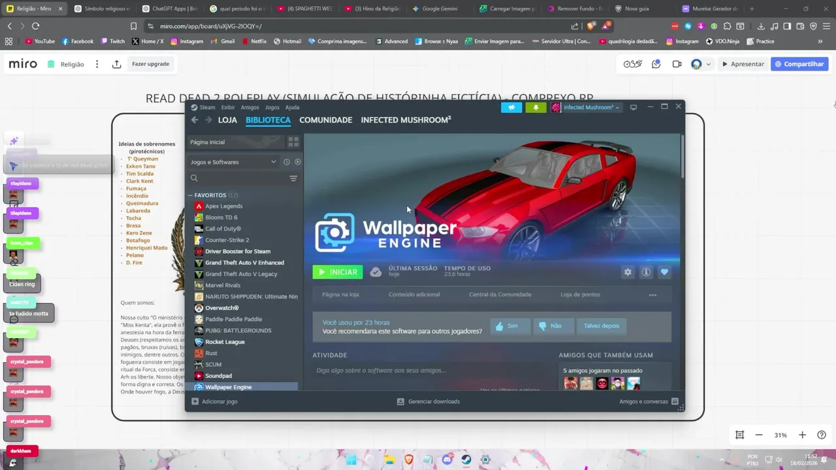Viewport: 836px width, 470px height.
Task: Toggle Wallpaper Engine favorite heart
Action: (664, 272)
